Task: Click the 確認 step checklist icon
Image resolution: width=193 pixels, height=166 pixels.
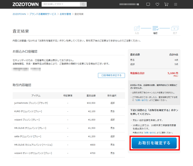Action: 155,28
